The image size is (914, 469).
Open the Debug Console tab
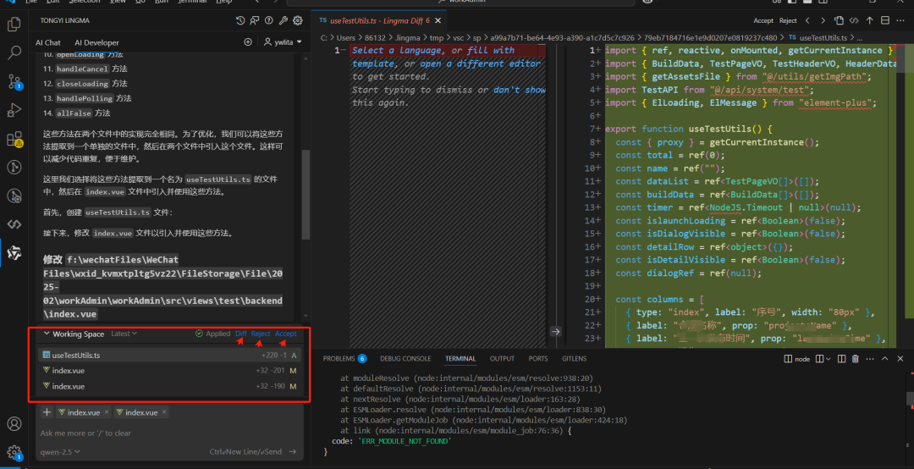(x=405, y=359)
